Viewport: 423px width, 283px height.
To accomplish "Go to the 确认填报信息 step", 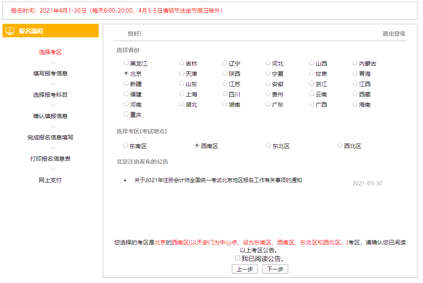I will 50,116.
